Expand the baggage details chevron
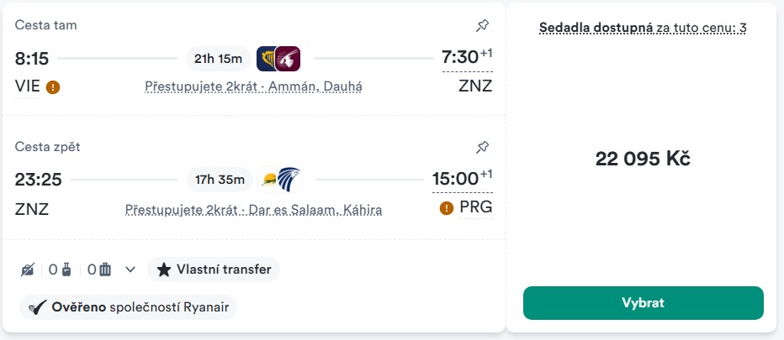The image size is (784, 340). (130, 269)
